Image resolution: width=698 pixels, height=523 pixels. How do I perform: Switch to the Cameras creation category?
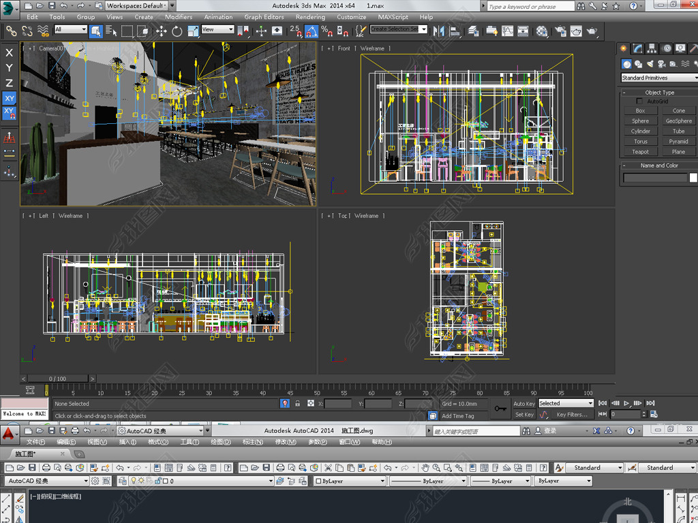[661, 64]
